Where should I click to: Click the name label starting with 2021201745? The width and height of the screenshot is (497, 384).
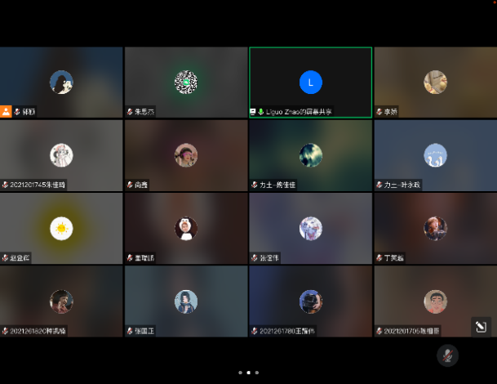click(38, 185)
